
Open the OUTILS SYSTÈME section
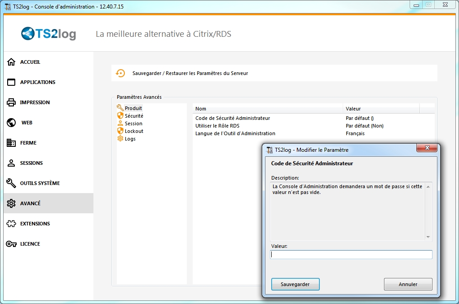point(49,183)
